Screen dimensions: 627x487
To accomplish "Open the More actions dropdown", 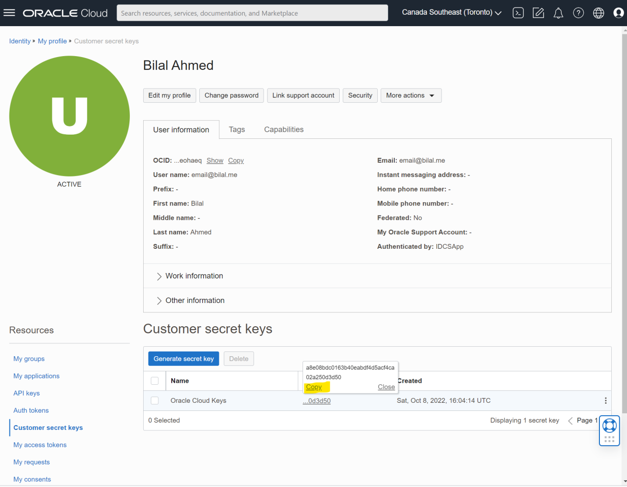I will (x=411, y=96).
